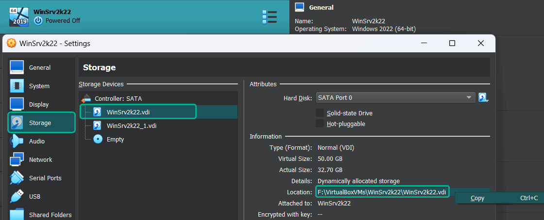Minimize the Settings window
This screenshot has height=220, width=544.
point(425,43)
